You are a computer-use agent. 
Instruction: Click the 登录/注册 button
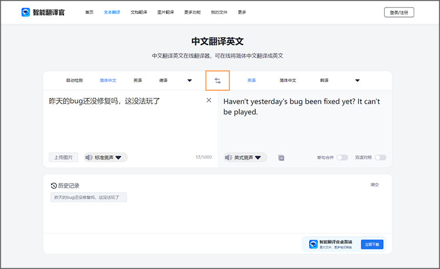[399, 12]
